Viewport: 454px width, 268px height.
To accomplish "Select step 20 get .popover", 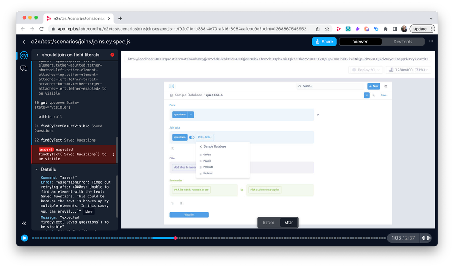I will tap(74, 105).
